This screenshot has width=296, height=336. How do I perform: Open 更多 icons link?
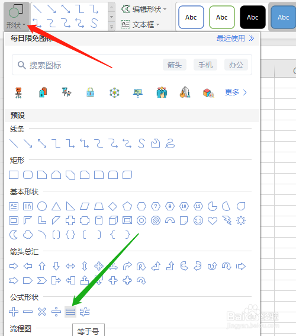tap(236, 92)
